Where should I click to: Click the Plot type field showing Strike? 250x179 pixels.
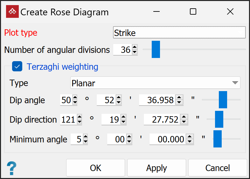pos(179,33)
